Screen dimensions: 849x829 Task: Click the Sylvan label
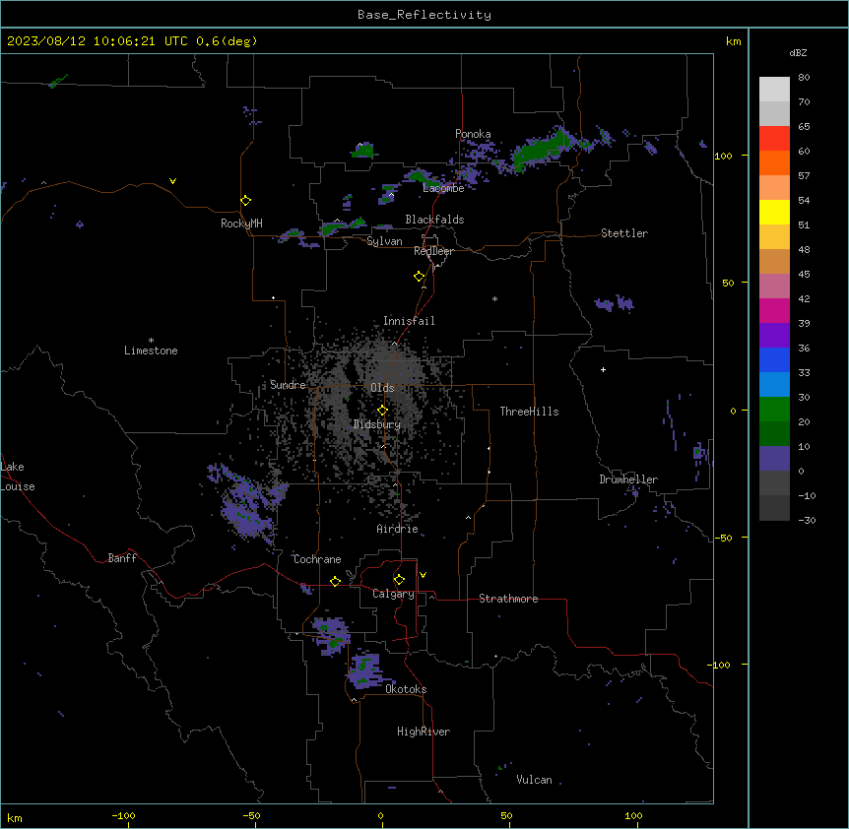coord(384,241)
